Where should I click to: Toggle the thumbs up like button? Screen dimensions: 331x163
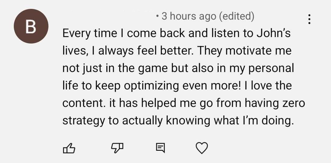tap(69, 148)
